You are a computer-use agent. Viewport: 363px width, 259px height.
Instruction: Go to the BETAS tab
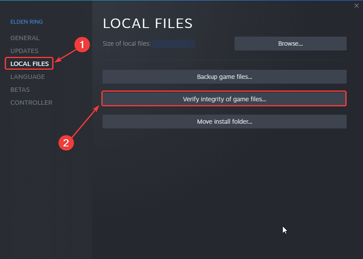(x=20, y=90)
